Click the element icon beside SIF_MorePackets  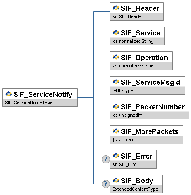[116, 131]
